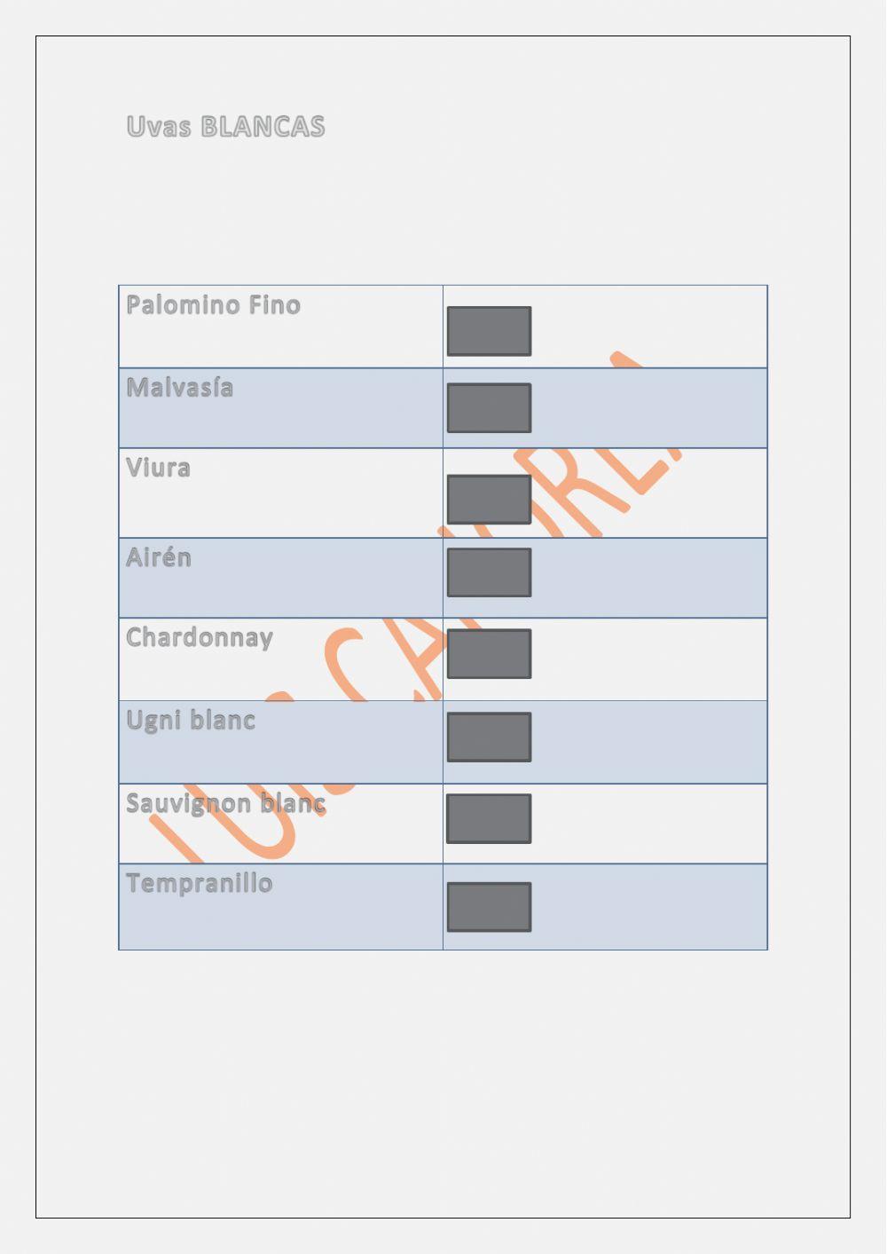Screen dimensions: 887x1254
Task: Open the gray box next to Malvasía
Action: coord(489,408)
